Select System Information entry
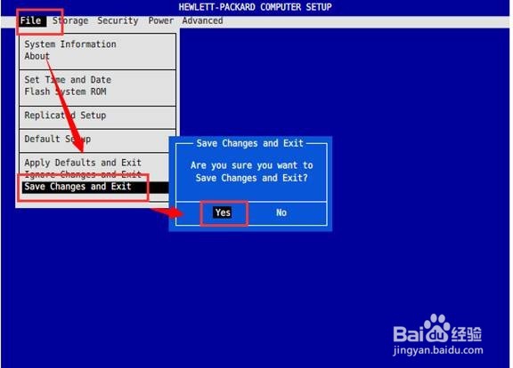513x368 pixels. pyautogui.click(x=70, y=44)
